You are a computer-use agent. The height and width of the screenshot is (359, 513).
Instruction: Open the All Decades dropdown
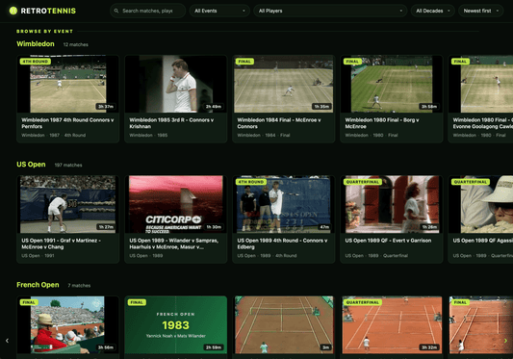coord(432,11)
